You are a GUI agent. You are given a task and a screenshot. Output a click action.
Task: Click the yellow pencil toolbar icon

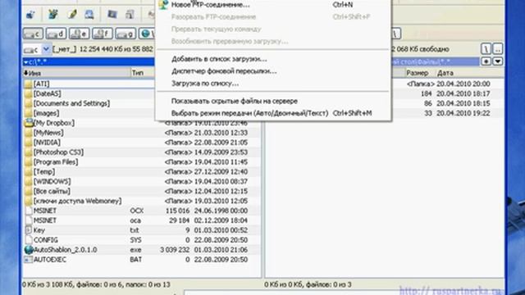click(72, 14)
